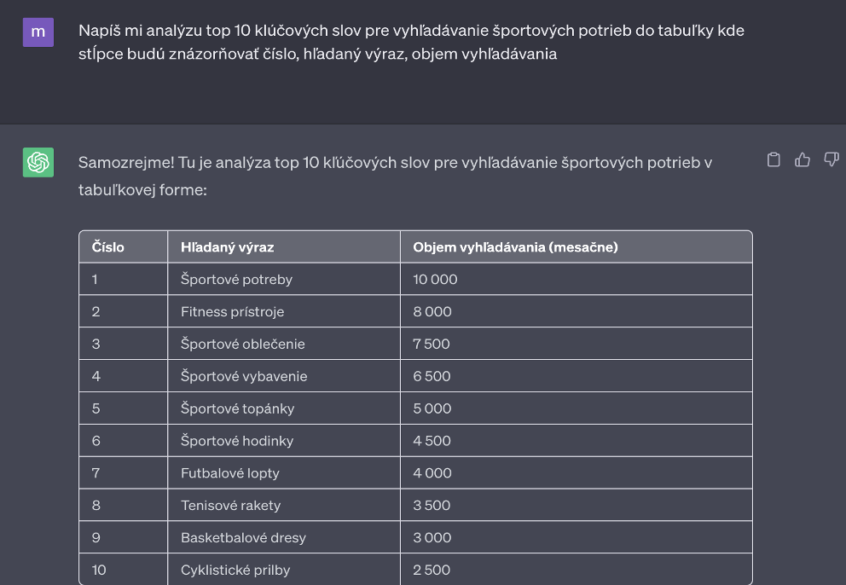Click the "Športové vybavenie" row entry
The width and height of the screenshot is (846, 585).
pos(244,377)
